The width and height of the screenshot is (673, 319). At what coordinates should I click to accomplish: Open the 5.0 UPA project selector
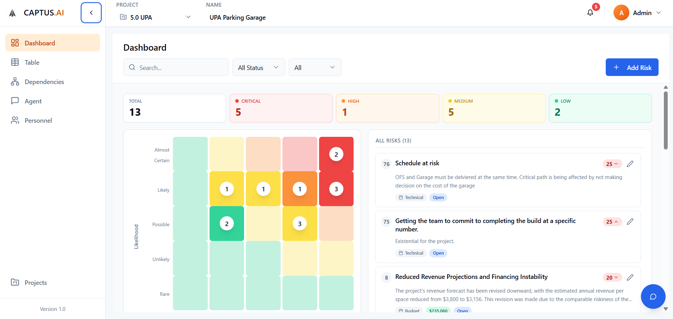click(155, 17)
